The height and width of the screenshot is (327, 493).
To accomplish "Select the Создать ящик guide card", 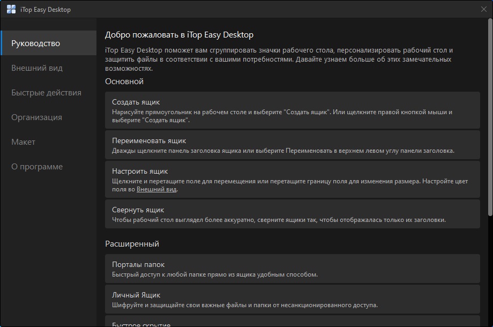I will (292, 111).
